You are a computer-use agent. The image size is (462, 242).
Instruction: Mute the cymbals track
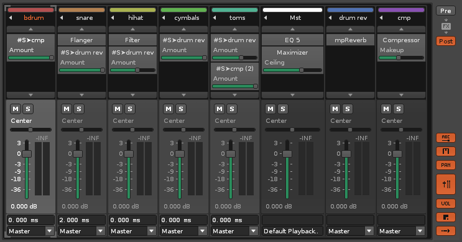click(x=169, y=109)
